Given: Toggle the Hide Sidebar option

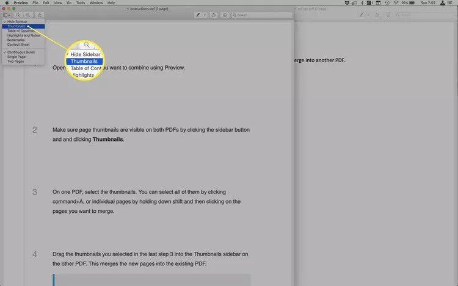Looking at the screenshot, I should click(x=17, y=21).
